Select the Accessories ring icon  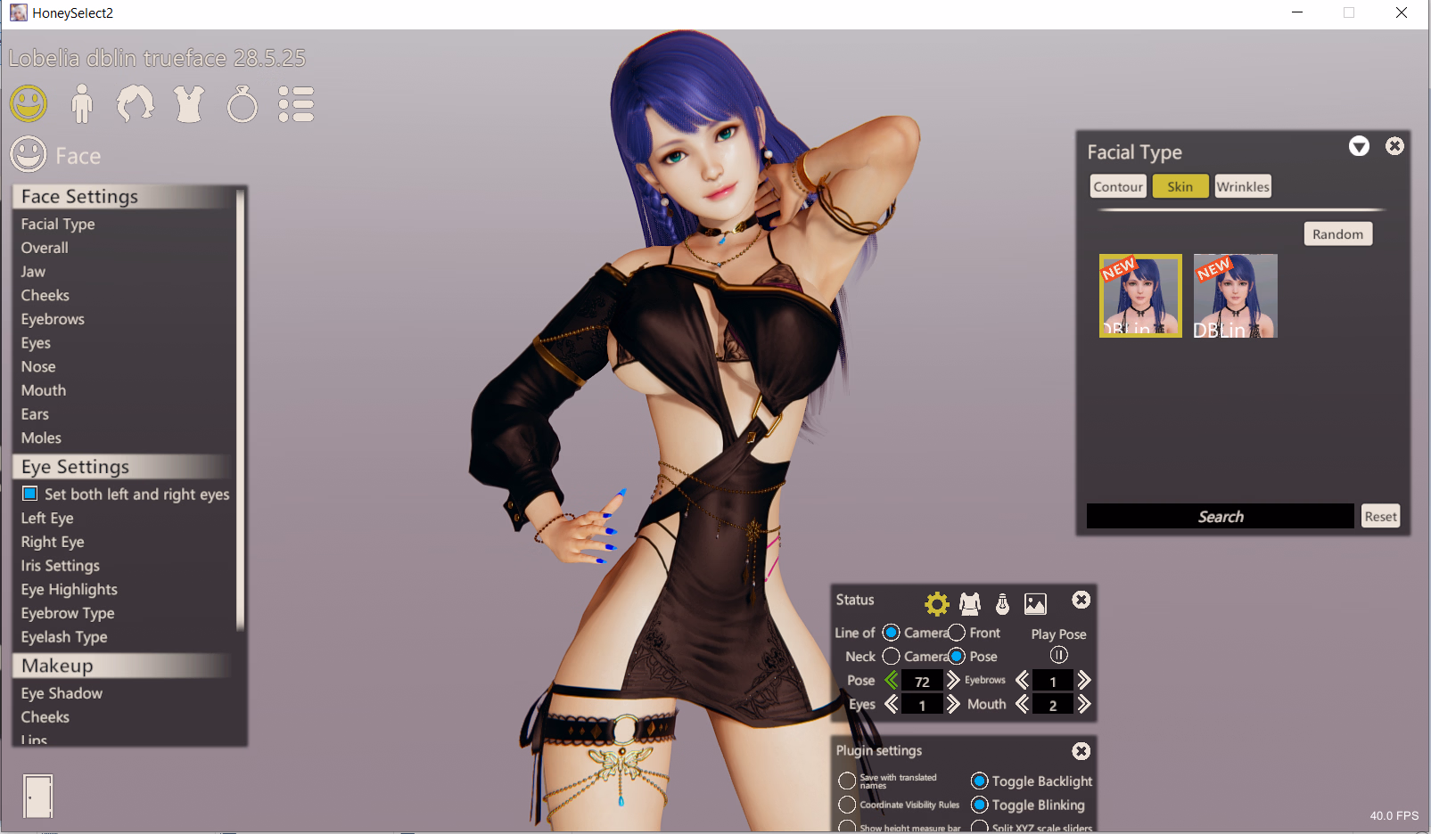pyautogui.click(x=242, y=104)
